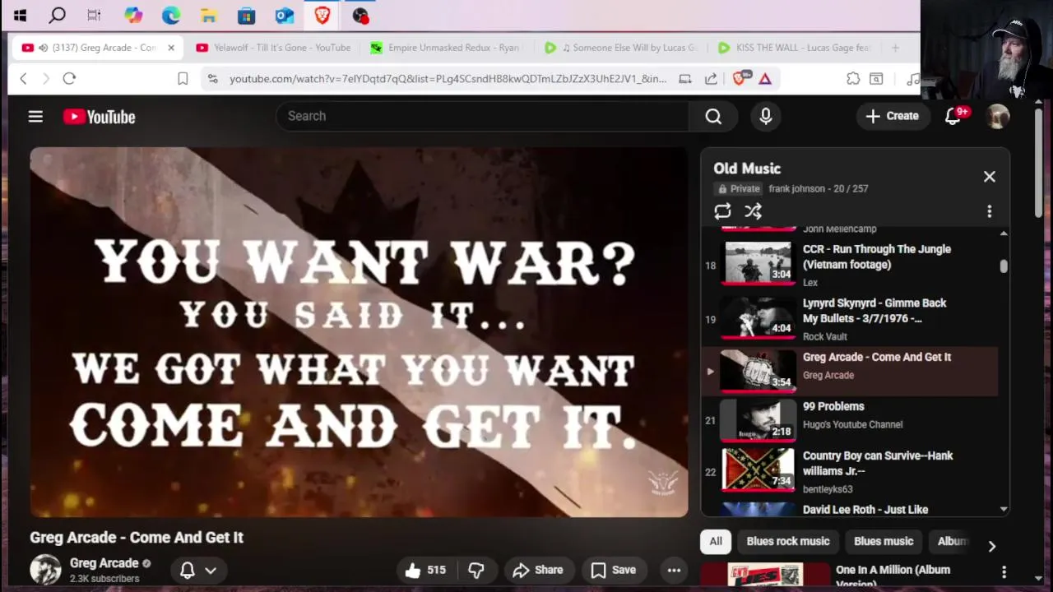1053x592 pixels.
Task: Toggle shuffle playlist
Action: point(753,211)
